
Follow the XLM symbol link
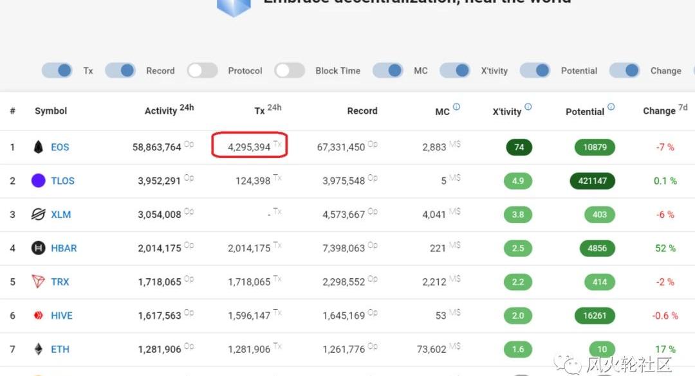pos(60,214)
